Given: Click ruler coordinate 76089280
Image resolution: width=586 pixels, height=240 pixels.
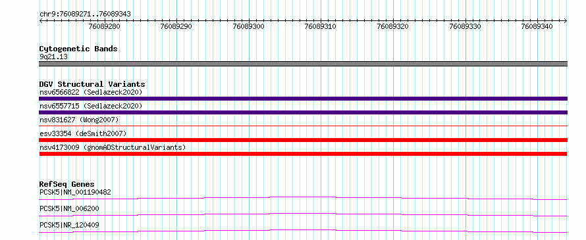Looking at the screenshot, I should [104, 26].
